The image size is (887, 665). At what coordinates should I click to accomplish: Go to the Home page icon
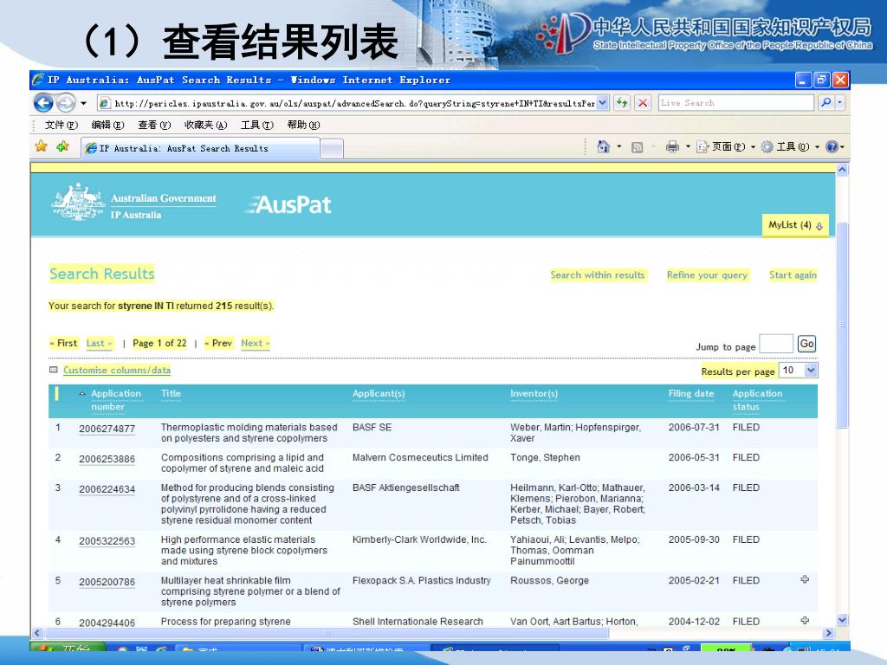[604, 147]
